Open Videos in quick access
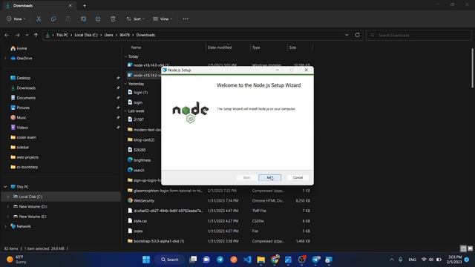The image size is (475, 267). (x=19, y=128)
